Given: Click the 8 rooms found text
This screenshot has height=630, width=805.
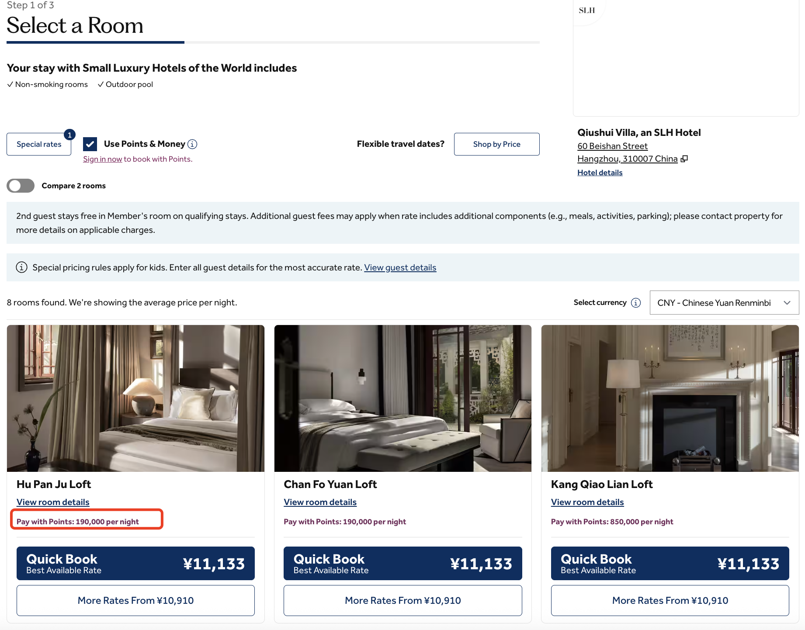Looking at the screenshot, I should tap(122, 302).
